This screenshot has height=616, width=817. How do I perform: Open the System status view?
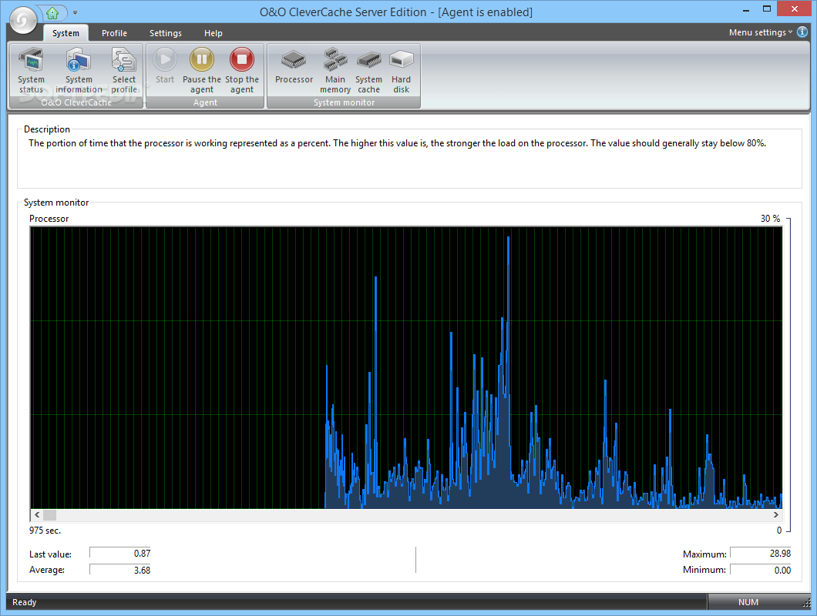(32, 70)
